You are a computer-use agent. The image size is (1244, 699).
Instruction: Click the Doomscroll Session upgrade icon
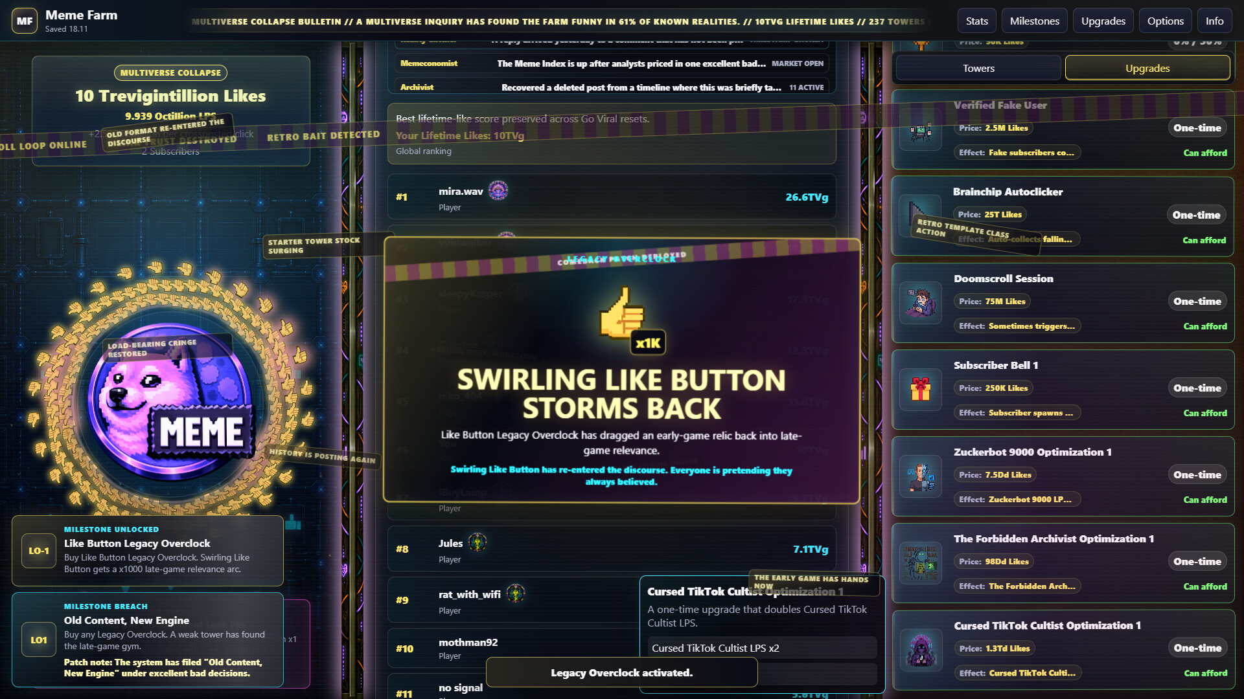[921, 303]
